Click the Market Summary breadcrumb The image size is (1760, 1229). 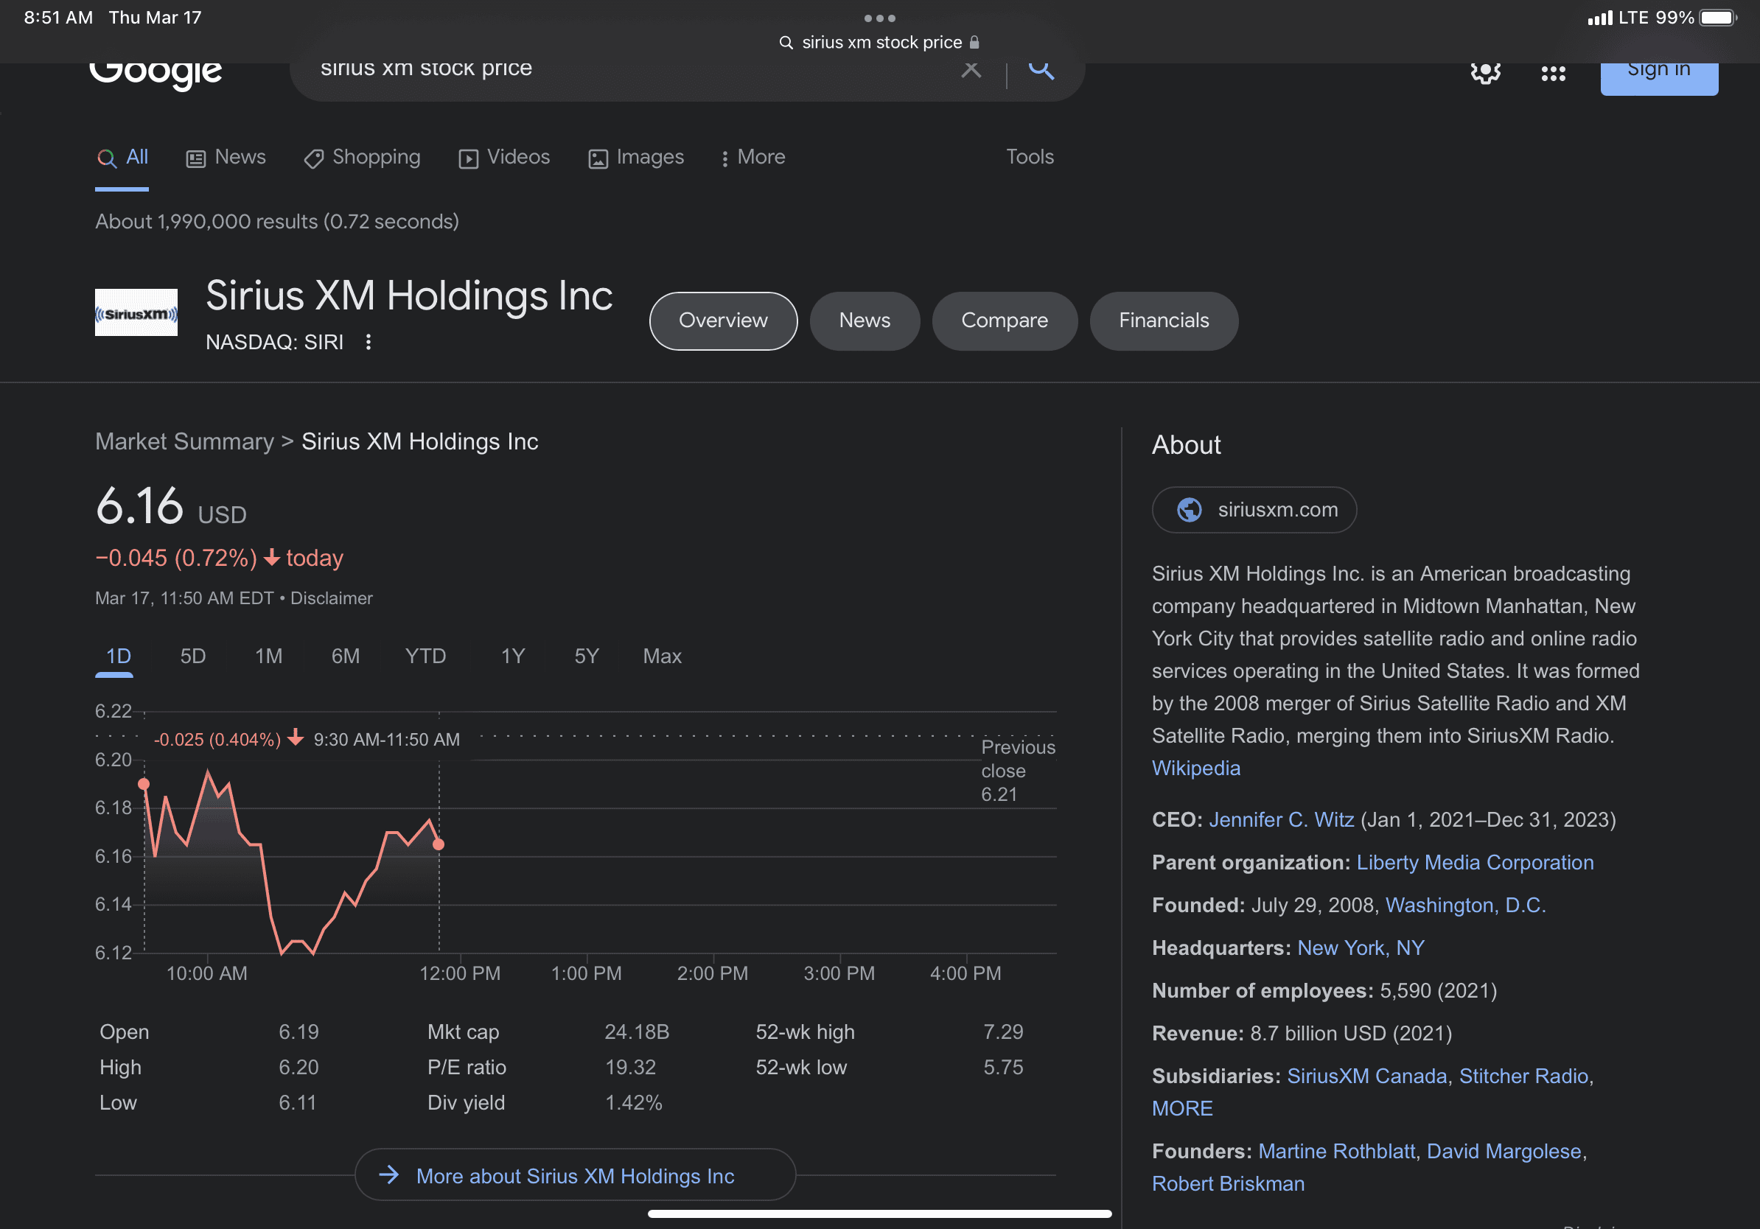pyautogui.click(x=185, y=442)
